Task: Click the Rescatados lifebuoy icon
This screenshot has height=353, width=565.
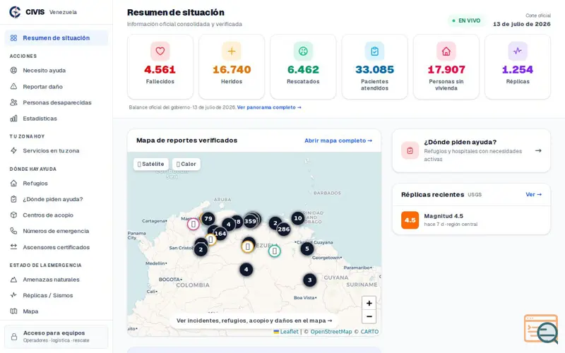Action: click(303, 51)
